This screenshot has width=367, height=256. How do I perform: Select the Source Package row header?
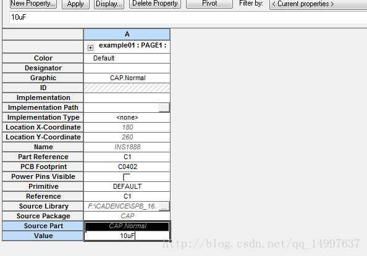[x=43, y=216]
